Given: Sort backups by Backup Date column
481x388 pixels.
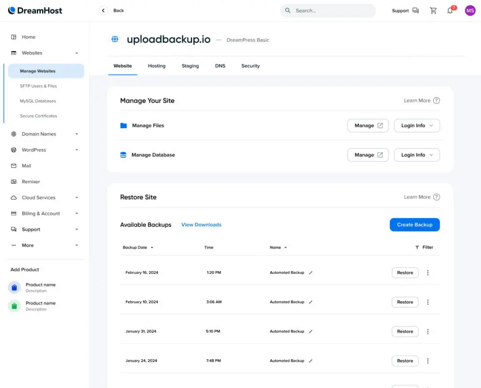Looking at the screenshot, I should 138,247.
